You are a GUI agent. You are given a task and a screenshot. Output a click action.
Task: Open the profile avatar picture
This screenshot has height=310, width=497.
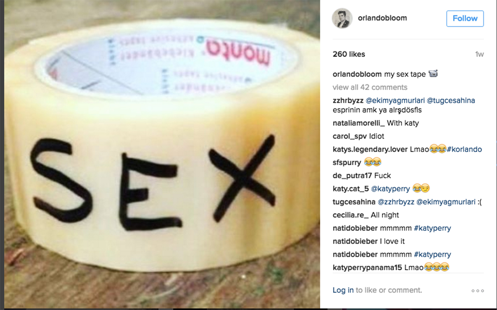coord(342,18)
